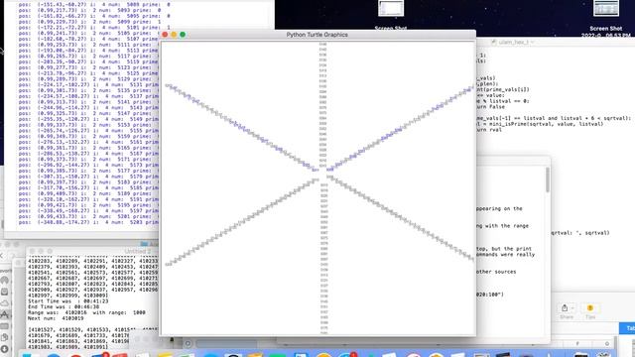Expand the ulam_hex title dropdown in editor

point(533,42)
